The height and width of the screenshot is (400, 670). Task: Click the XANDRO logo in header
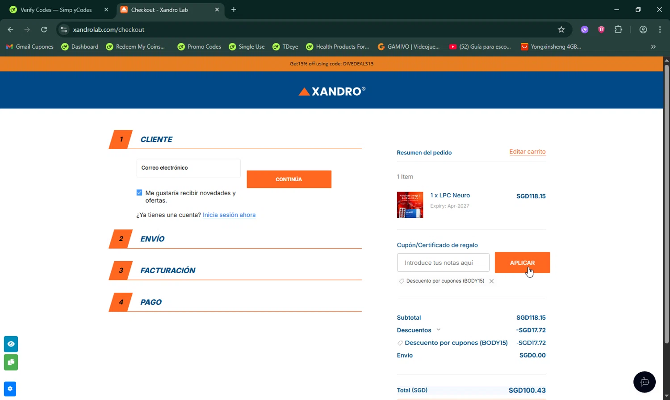(x=332, y=92)
